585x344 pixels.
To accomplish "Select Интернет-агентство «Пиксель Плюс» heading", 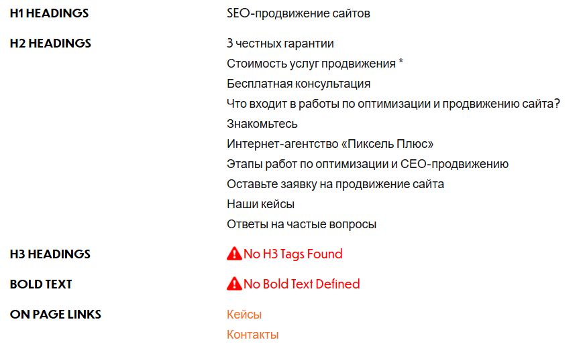I will tap(330, 144).
